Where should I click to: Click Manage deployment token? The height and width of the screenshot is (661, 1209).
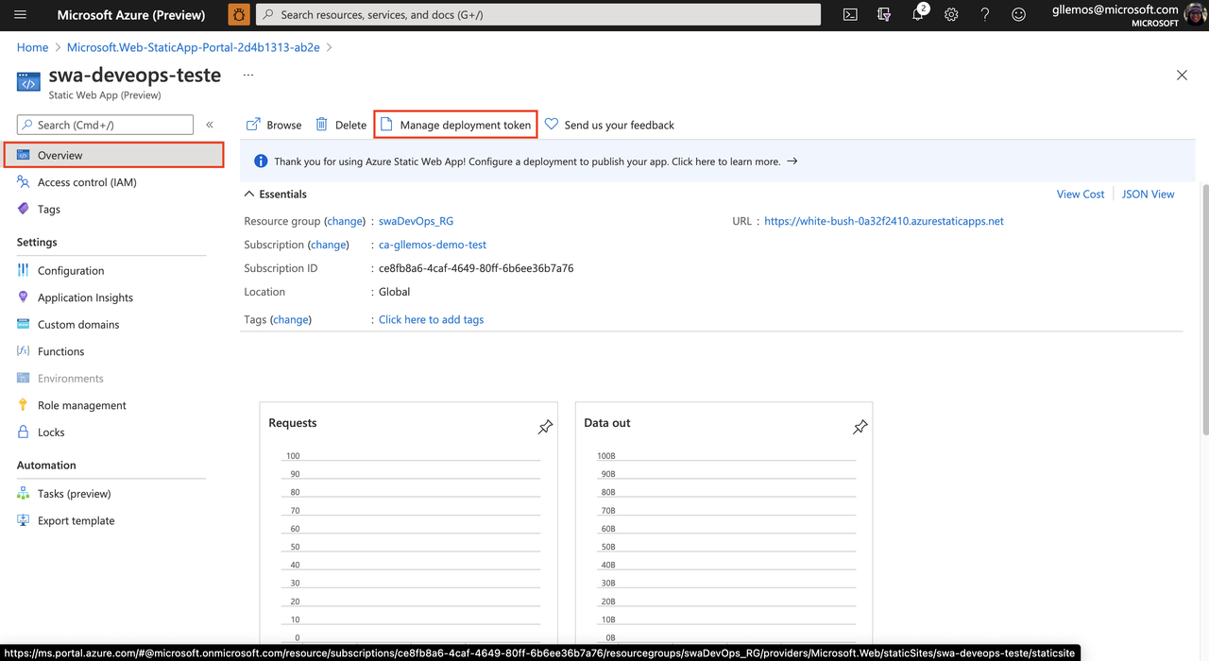pyautogui.click(x=456, y=125)
